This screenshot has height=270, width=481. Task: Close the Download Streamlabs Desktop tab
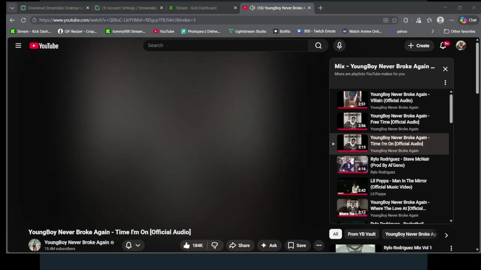pos(88,8)
